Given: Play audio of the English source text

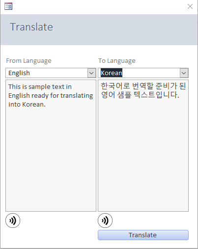Looking at the screenshot, I should coord(13,221).
